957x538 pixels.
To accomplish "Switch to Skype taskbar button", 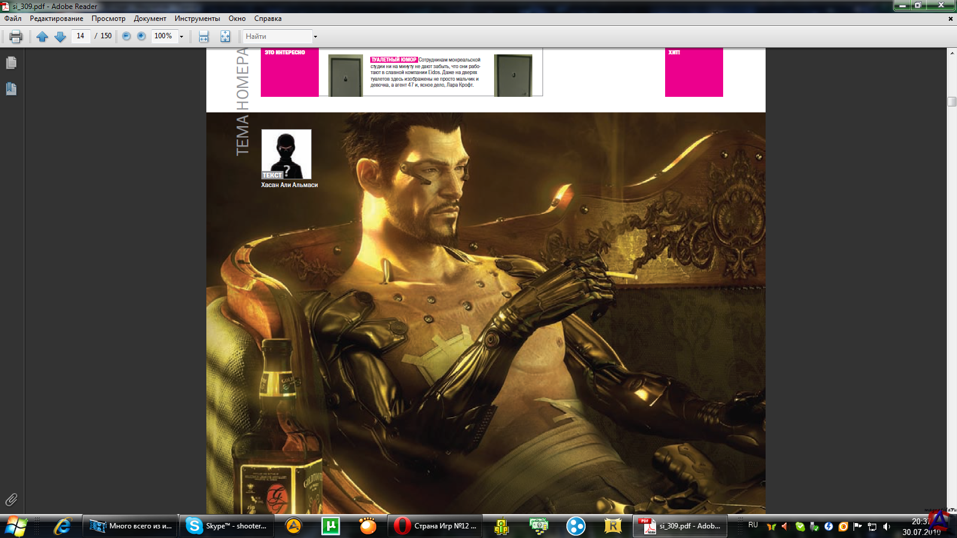I will point(226,526).
